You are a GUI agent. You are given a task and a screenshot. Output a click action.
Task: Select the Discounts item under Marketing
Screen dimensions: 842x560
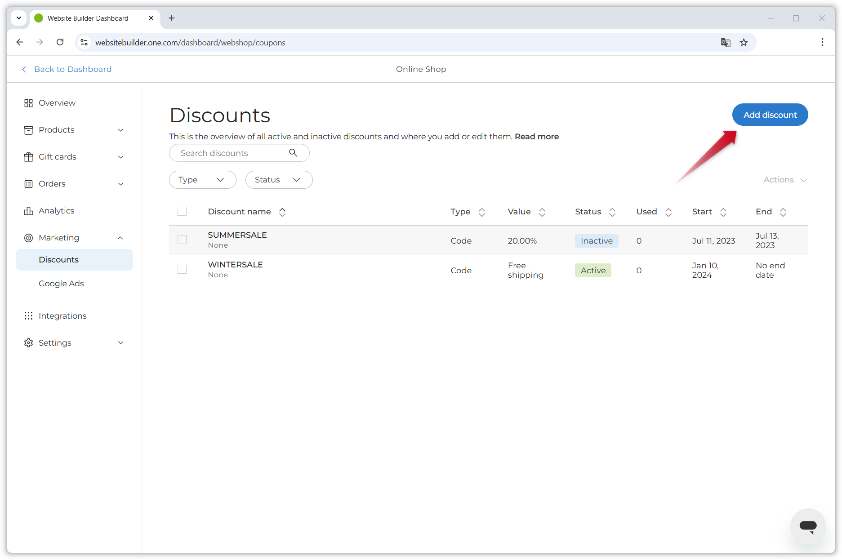[x=58, y=259]
